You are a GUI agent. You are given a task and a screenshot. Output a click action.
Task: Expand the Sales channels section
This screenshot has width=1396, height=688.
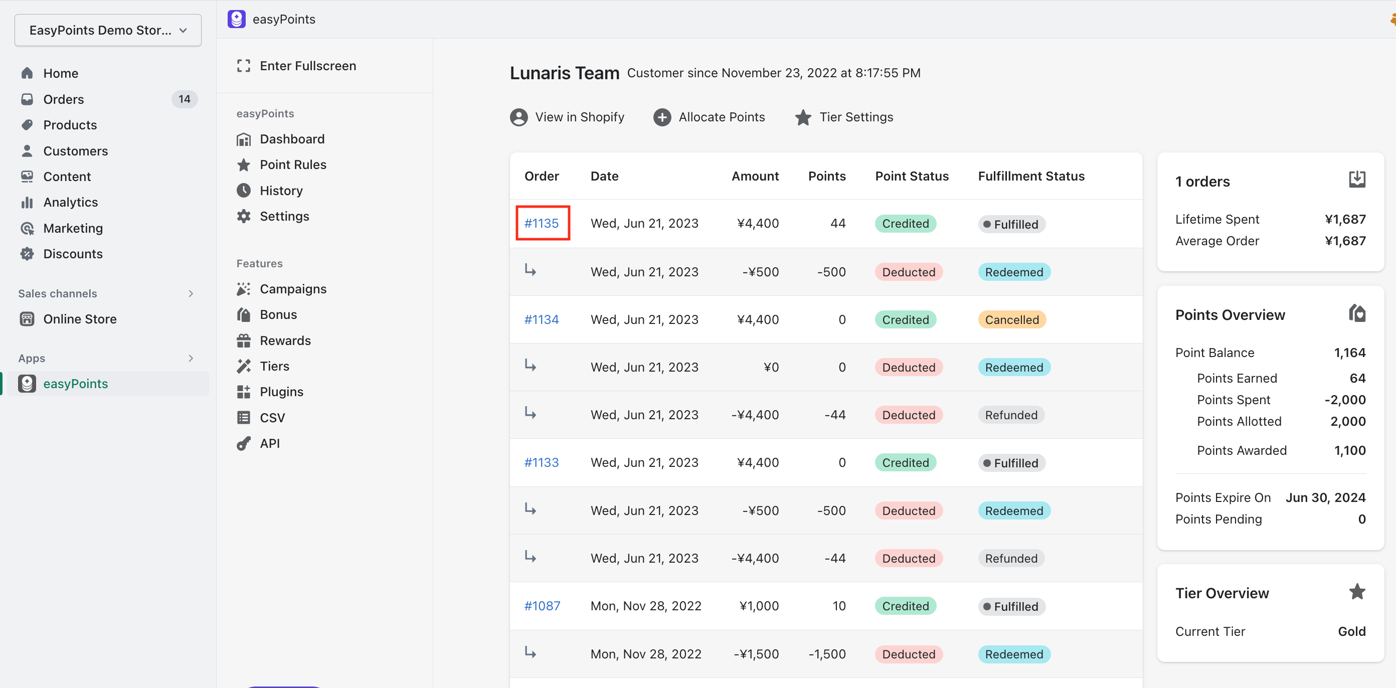[190, 293]
